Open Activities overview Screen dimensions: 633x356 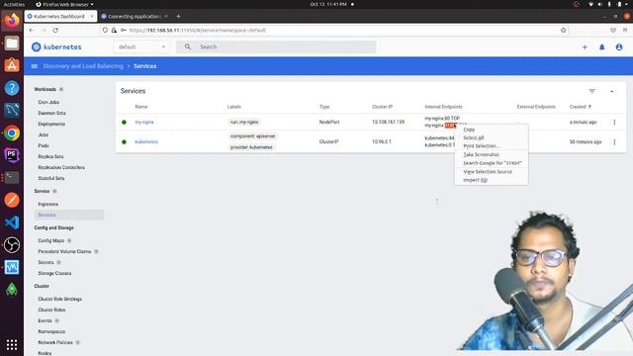[x=14, y=4]
